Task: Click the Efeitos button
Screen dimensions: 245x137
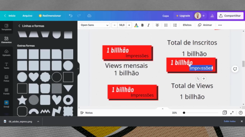Action: pyautogui.click(x=187, y=25)
